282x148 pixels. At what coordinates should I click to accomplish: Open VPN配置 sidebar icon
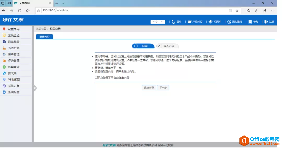[4, 79]
